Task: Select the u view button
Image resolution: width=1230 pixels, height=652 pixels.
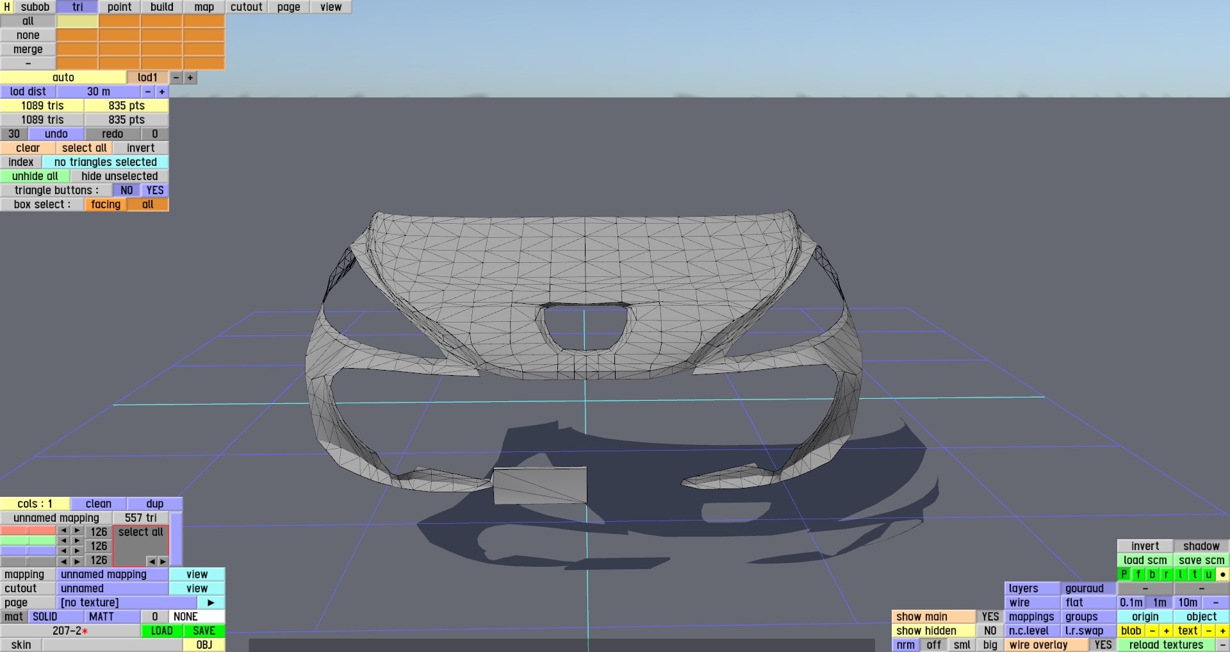Action: pyautogui.click(x=1208, y=574)
